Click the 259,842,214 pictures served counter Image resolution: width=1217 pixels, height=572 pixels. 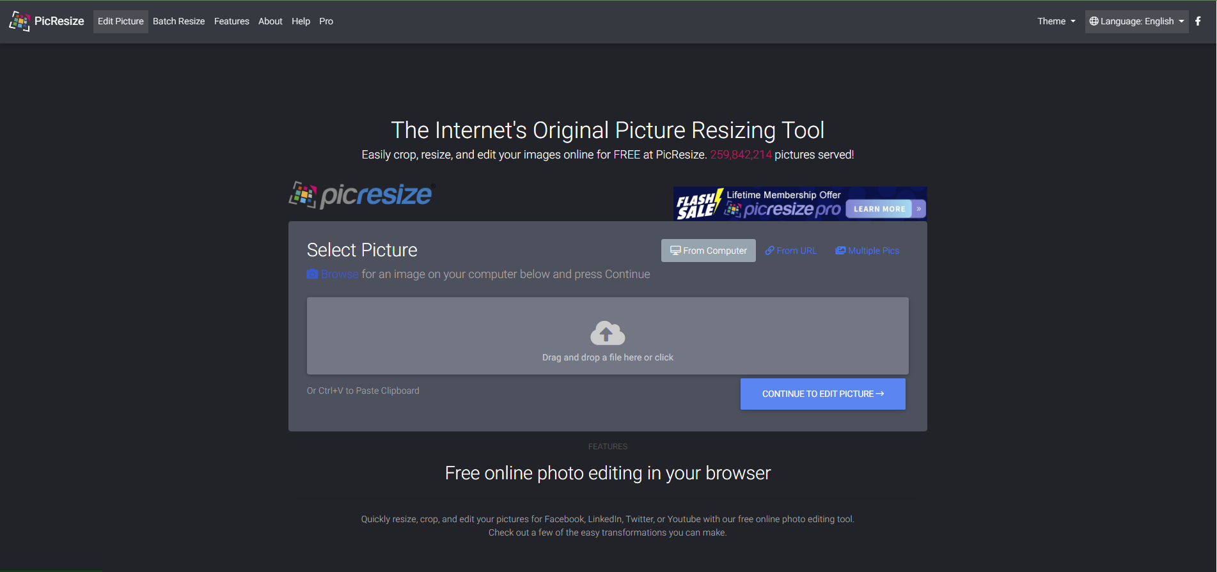pyautogui.click(x=741, y=155)
